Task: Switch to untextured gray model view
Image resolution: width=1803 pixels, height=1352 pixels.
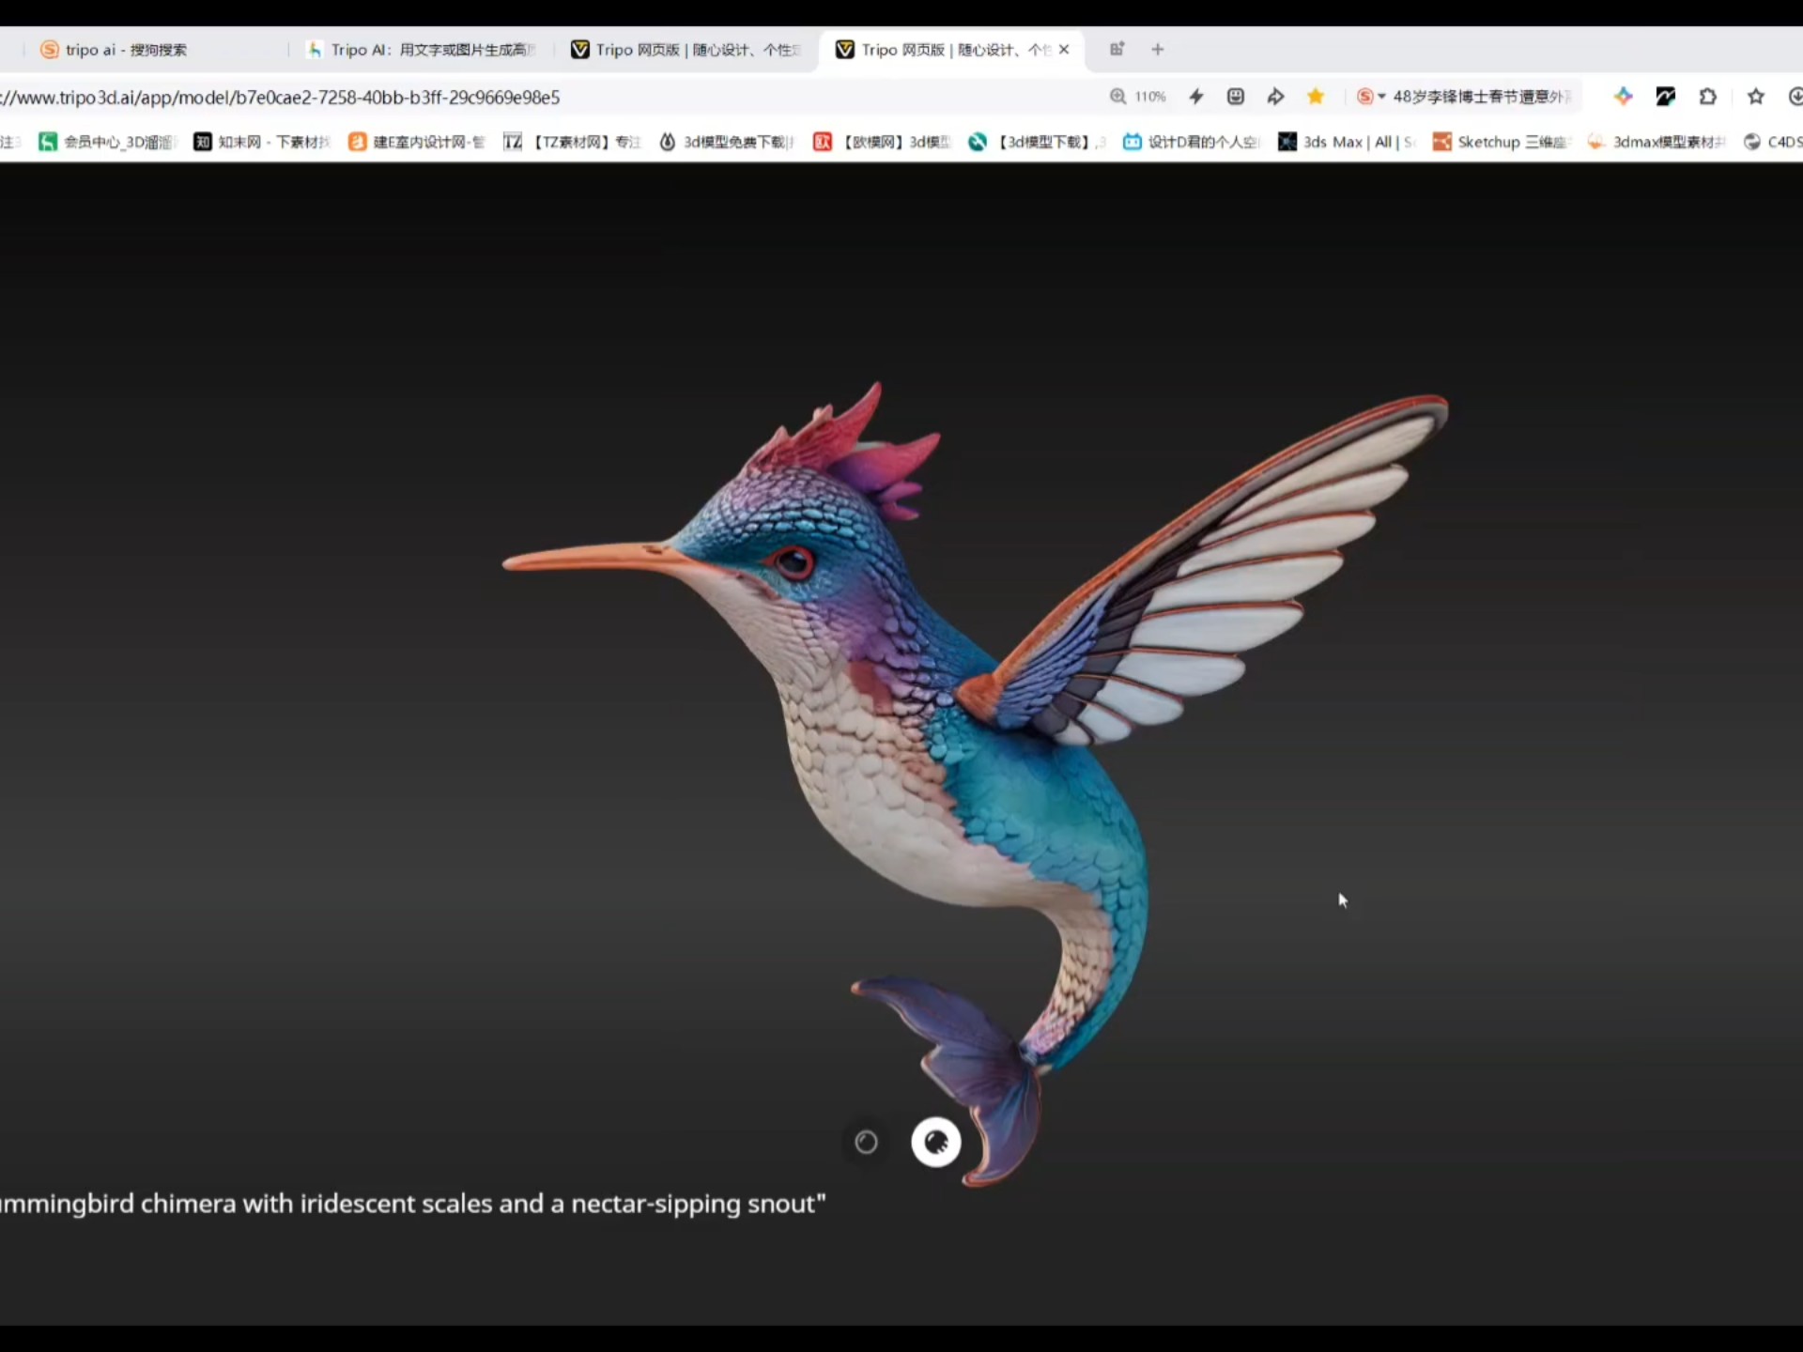Action: point(866,1142)
